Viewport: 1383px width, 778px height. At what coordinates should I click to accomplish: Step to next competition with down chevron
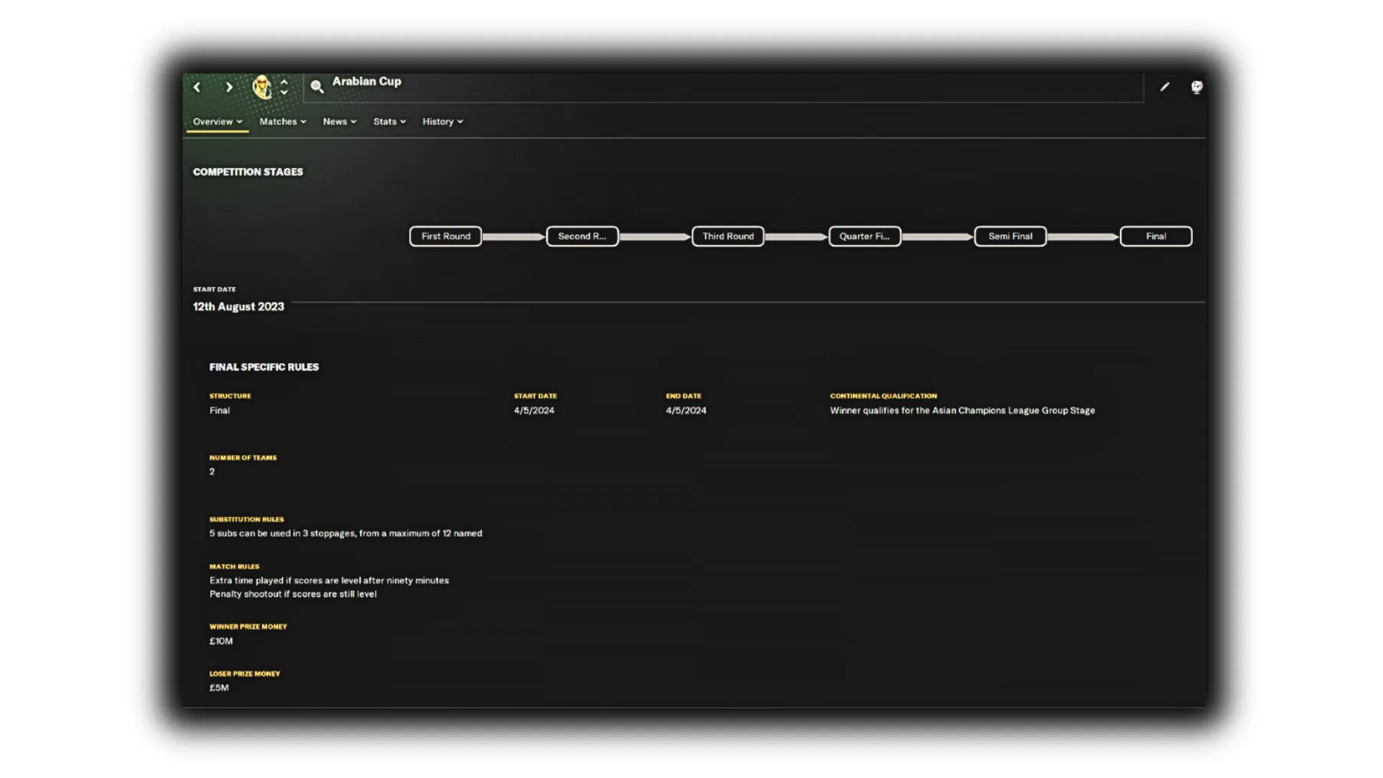click(285, 93)
